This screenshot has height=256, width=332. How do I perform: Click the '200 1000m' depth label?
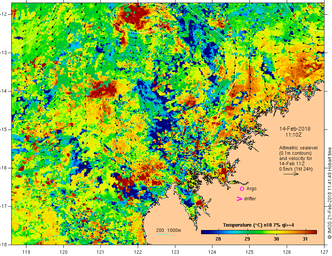point(169,230)
